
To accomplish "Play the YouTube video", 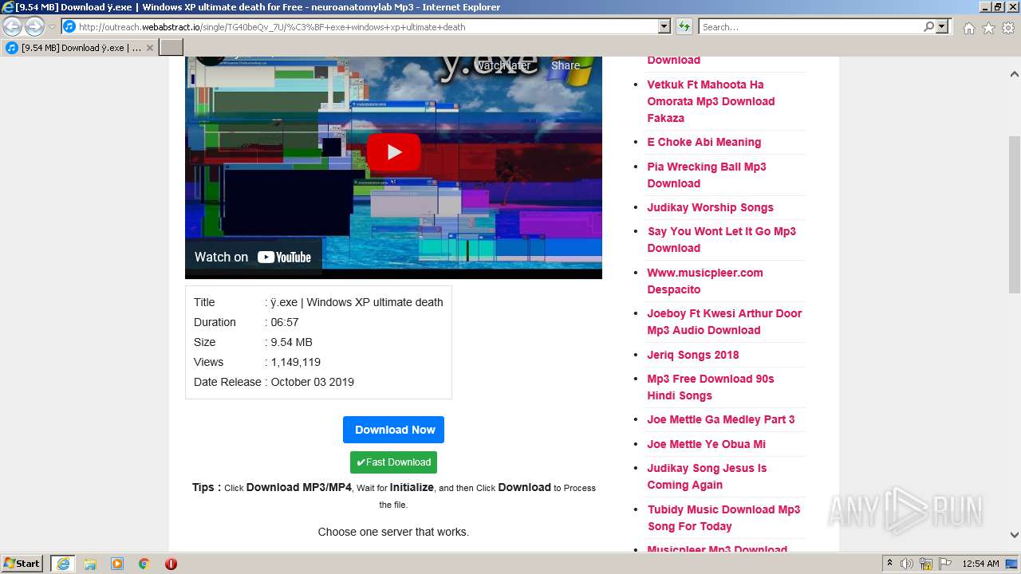I will [x=394, y=151].
